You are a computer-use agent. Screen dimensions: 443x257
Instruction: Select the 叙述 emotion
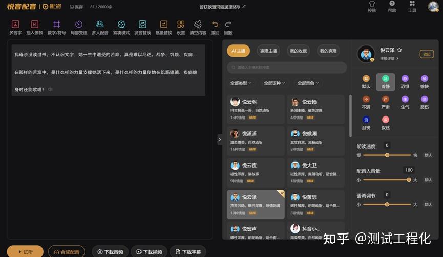coord(385,123)
